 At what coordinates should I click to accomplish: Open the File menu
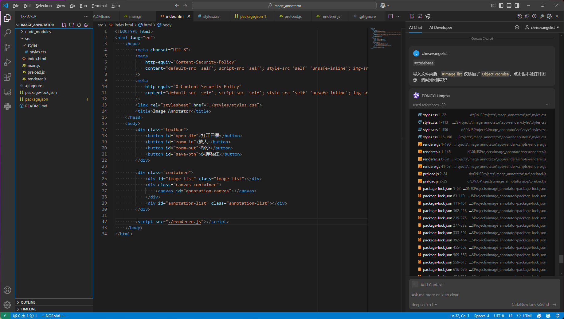click(x=16, y=6)
